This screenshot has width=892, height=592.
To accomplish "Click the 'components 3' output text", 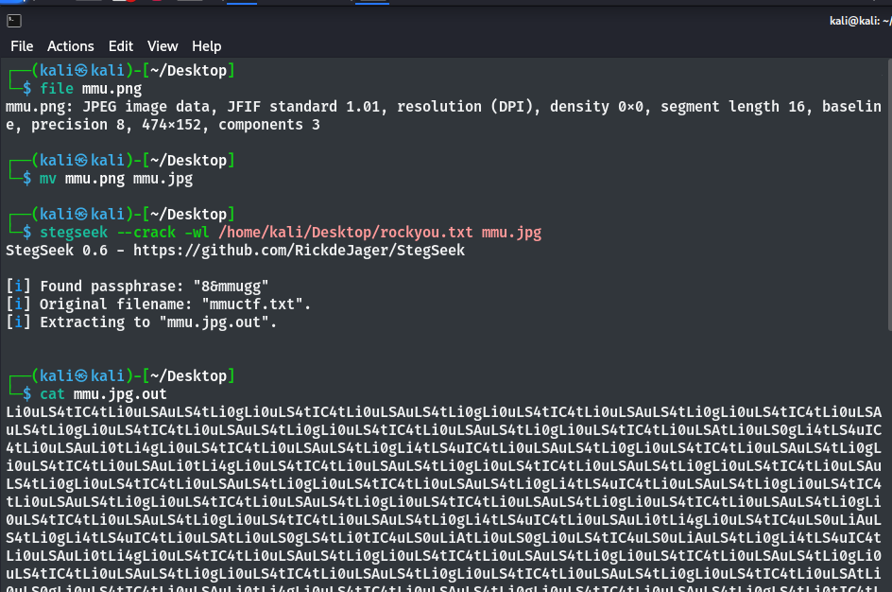I will (x=269, y=125).
